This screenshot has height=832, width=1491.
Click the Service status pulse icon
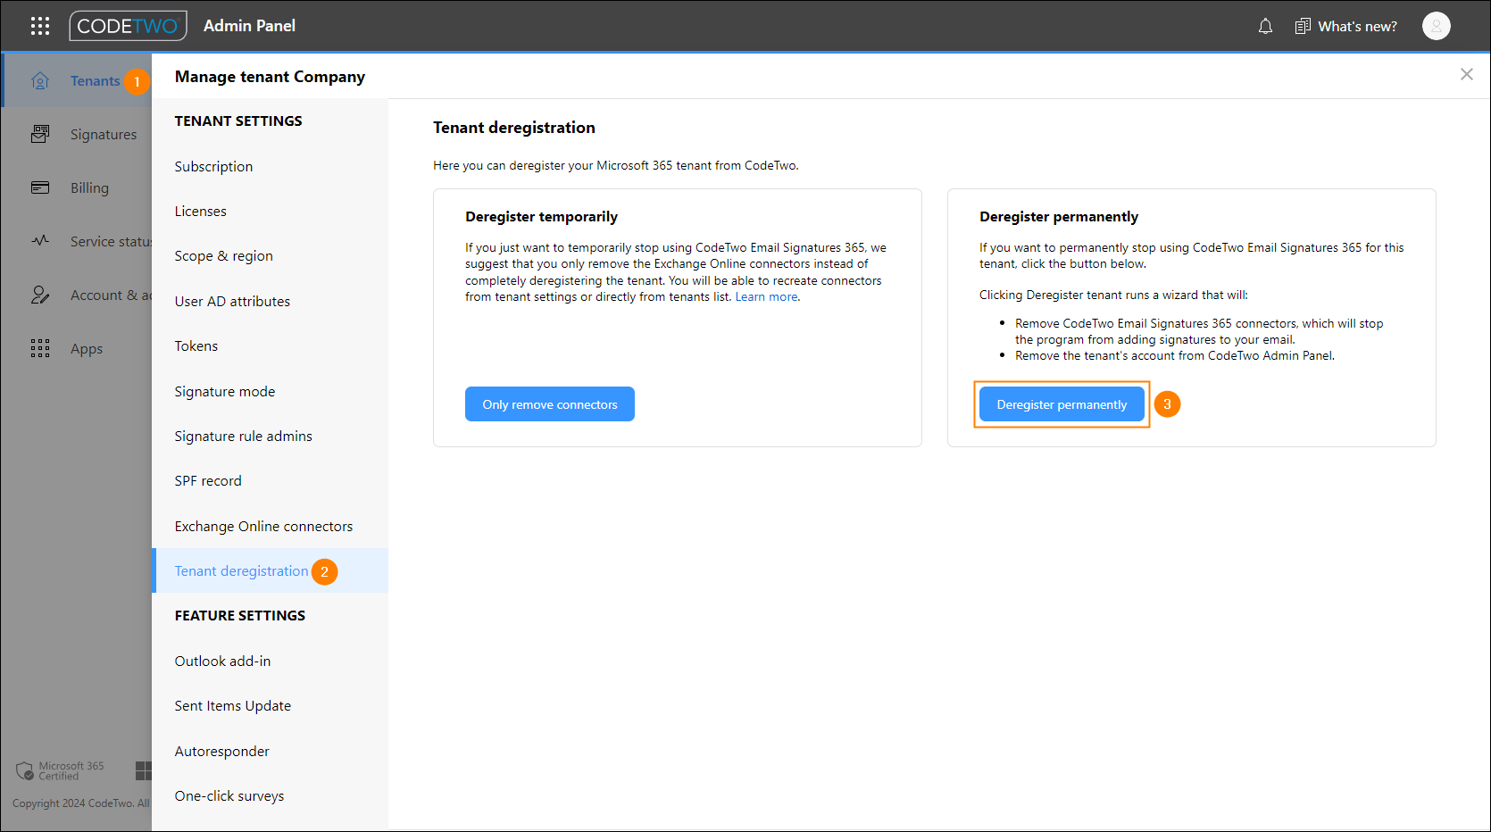click(40, 241)
